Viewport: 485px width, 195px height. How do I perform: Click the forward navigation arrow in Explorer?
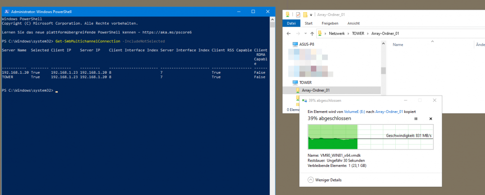coord(298,33)
